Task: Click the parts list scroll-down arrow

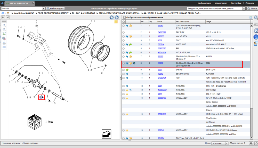Action: click(x=251, y=138)
